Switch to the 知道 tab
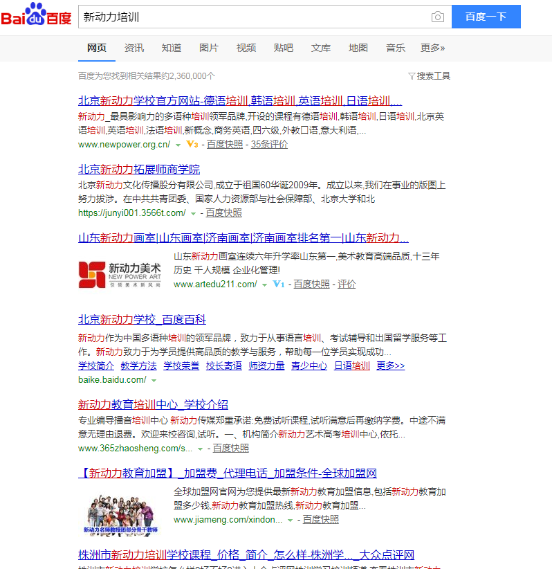This screenshot has width=552, height=569. [172, 48]
